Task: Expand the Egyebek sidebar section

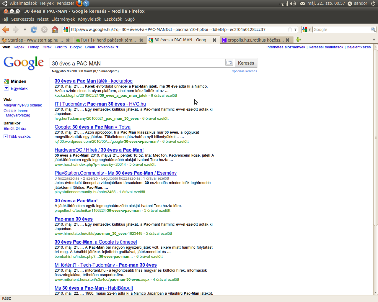Action: 6,88
